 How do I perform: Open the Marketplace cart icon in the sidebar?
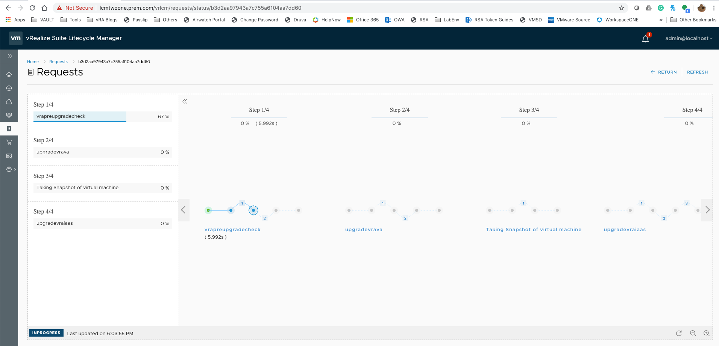9,142
